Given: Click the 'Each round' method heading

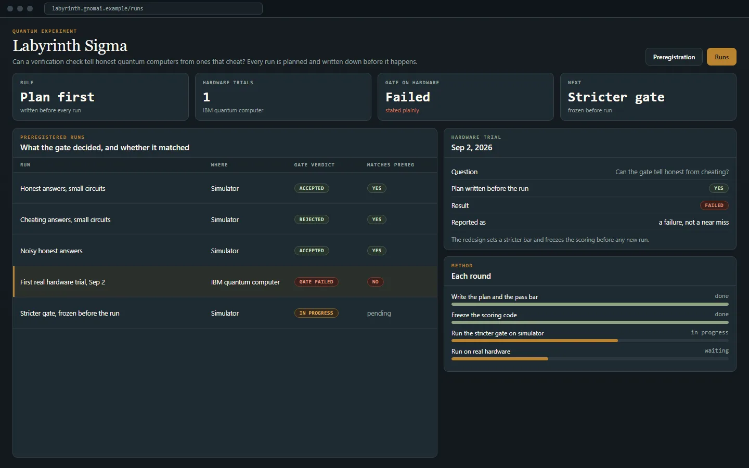Looking at the screenshot, I should point(471,276).
